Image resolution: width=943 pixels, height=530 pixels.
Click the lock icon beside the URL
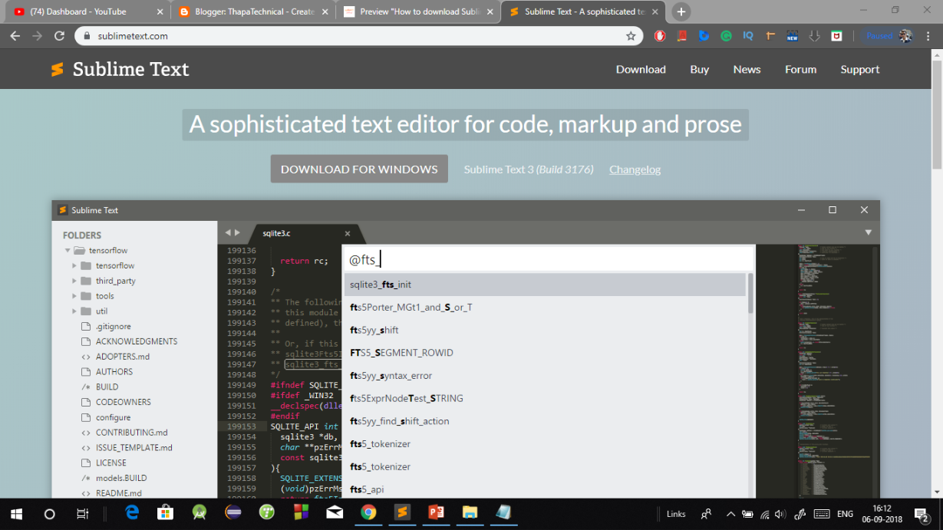[x=86, y=36]
